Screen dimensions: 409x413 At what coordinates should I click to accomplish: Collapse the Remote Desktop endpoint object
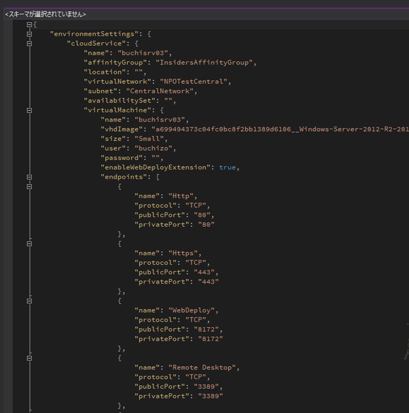pyautogui.click(x=30, y=358)
